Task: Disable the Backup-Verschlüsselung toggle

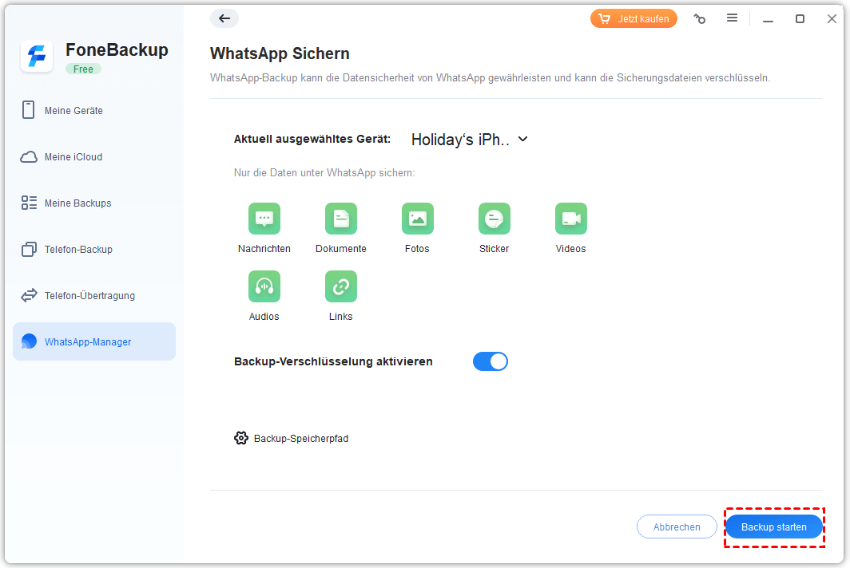Action: click(491, 361)
